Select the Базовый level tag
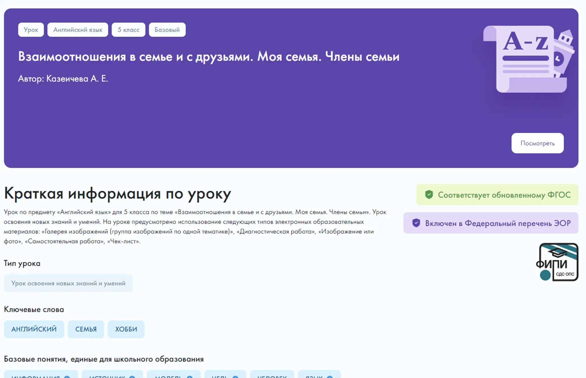The height and width of the screenshot is (378, 586). (167, 30)
